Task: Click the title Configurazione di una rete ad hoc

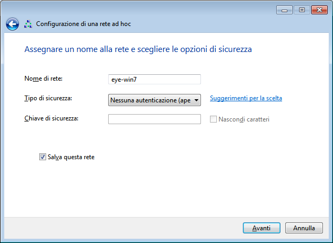Action: [x=83, y=24]
